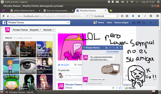
Task: Click the Facebook logo icon
Action: pyautogui.click(x=4, y=23)
